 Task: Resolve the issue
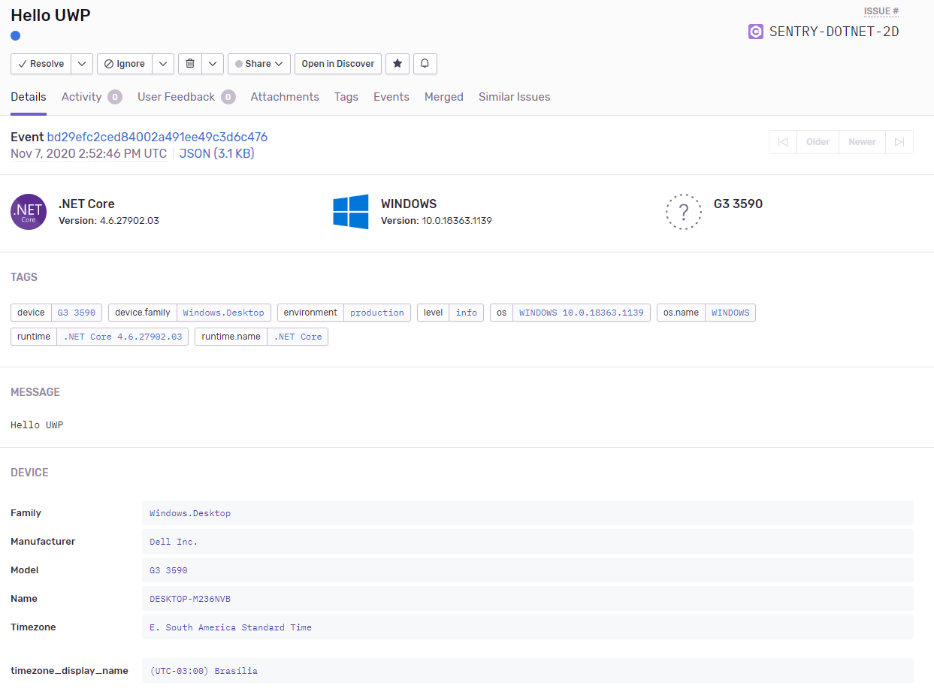coord(41,64)
